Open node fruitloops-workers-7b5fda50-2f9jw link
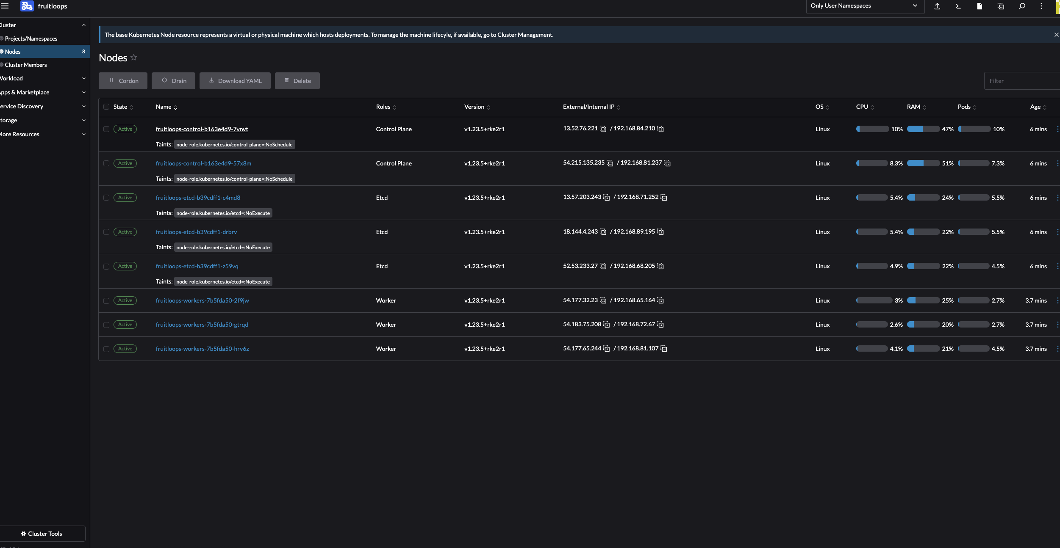 coord(202,300)
